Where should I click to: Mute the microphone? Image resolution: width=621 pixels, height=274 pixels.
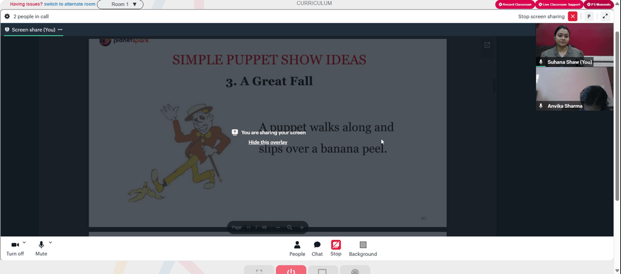pyautogui.click(x=41, y=249)
